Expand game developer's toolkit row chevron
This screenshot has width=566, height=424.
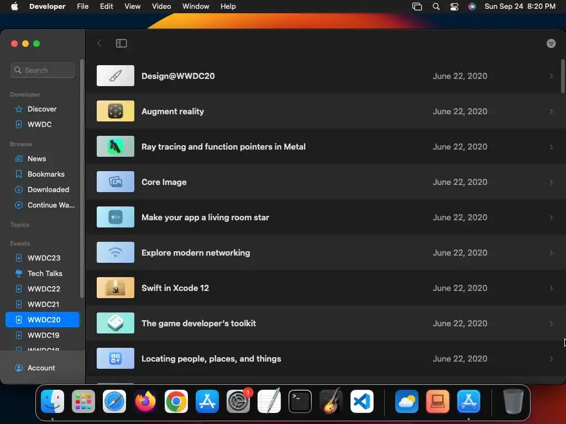(x=551, y=324)
